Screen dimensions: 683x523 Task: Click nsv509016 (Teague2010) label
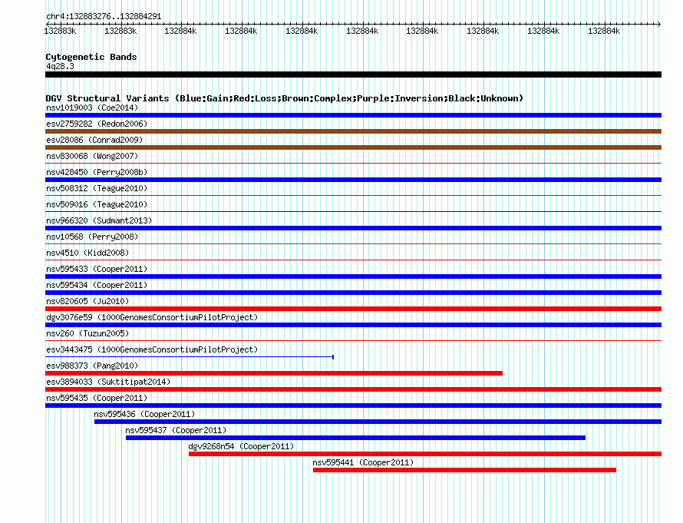pos(97,204)
